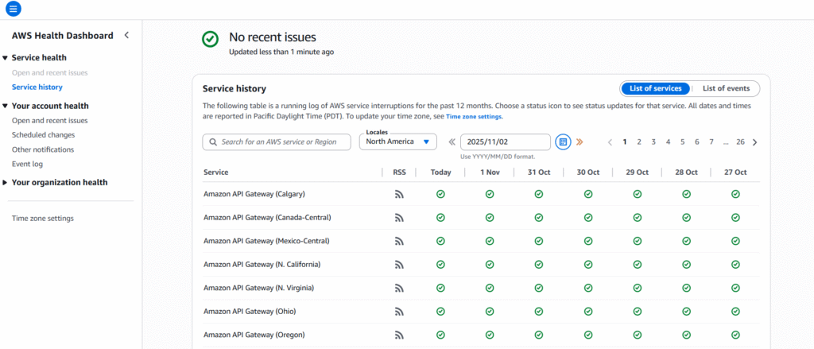Open Scheduled changes in sidebar
Image resolution: width=814 pixels, height=349 pixels.
(x=43, y=135)
